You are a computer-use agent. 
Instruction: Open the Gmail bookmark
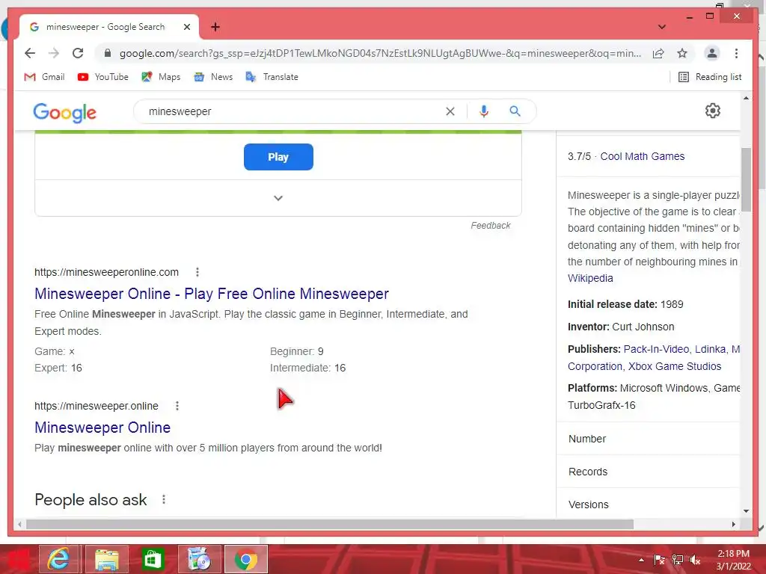point(44,77)
